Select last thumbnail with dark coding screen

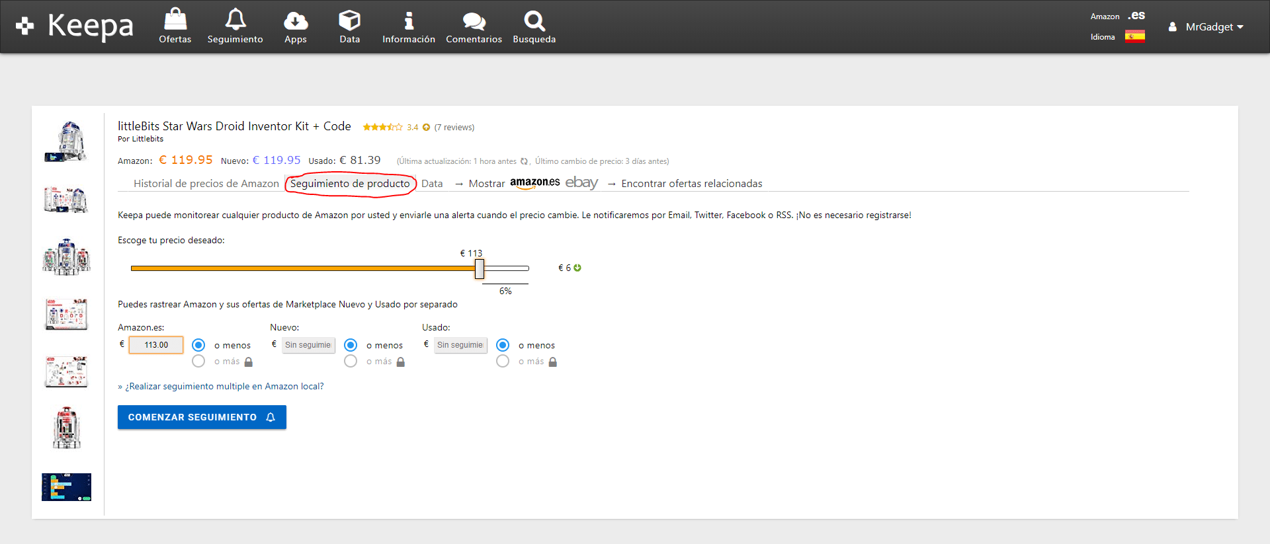tap(66, 487)
